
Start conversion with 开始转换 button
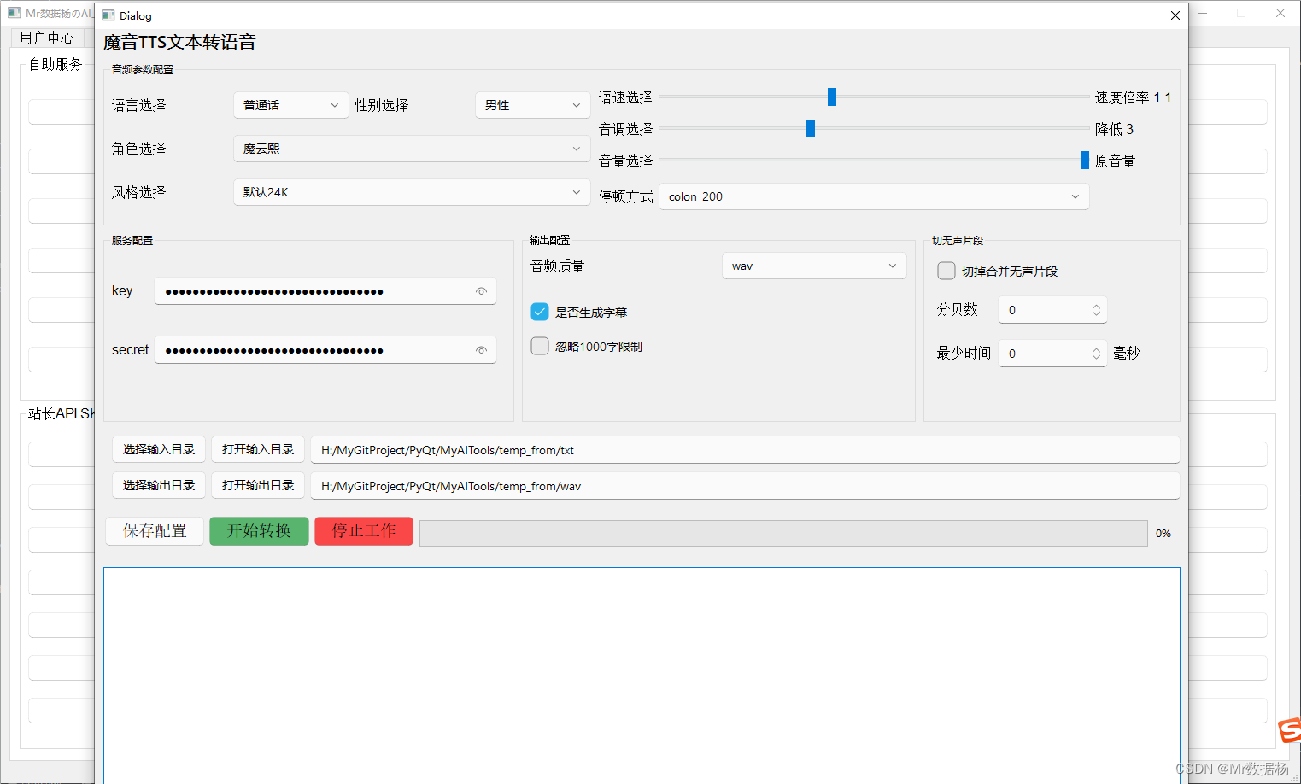259,531
